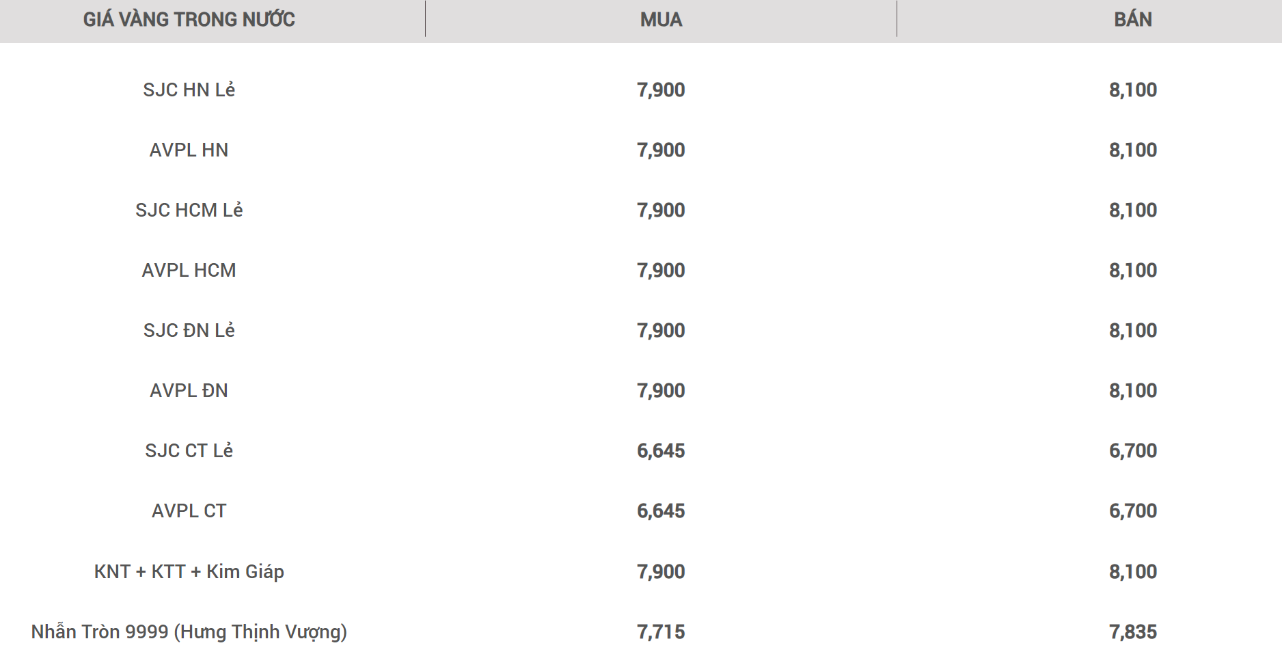Select the AVPL HCM row label
The image size is (1282, 667).
point(189,270)
